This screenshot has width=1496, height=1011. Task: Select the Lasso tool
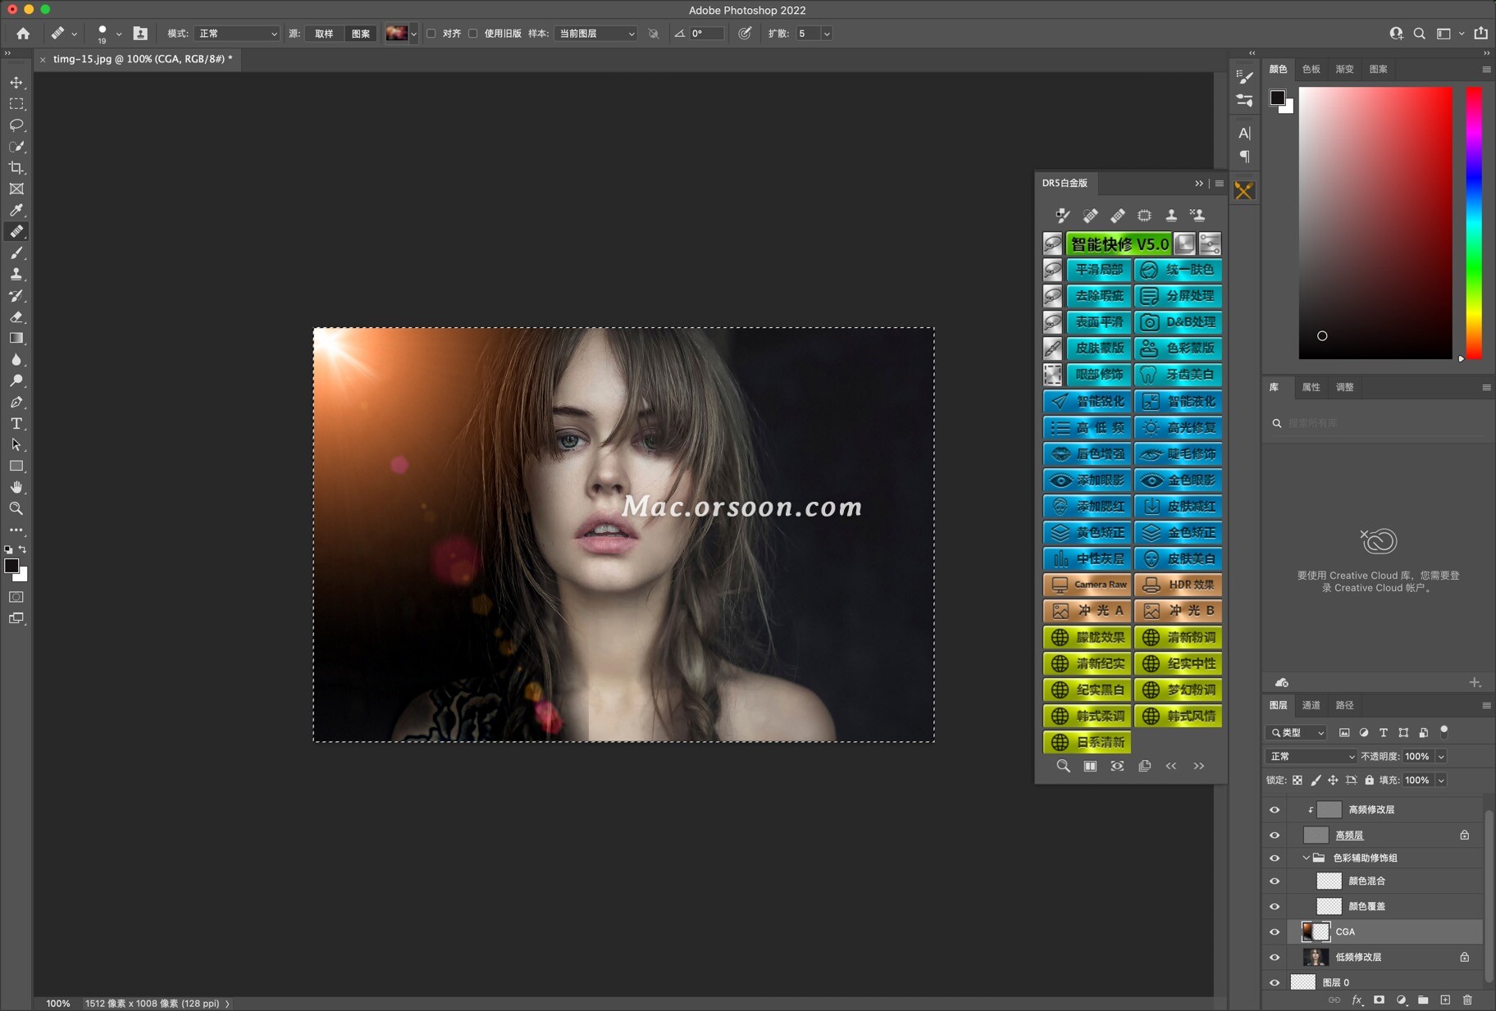[16, 125]
